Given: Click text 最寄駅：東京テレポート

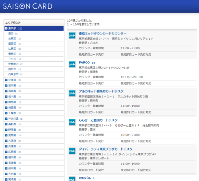Looking at the screenshot, I should (94, 158).
